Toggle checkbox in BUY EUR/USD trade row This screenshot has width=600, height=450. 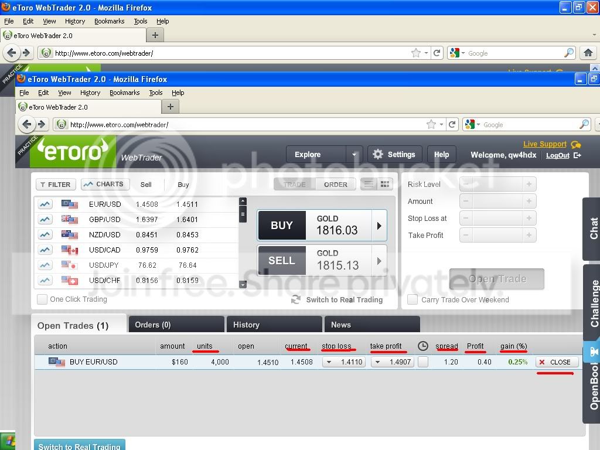tap(423, 362)
